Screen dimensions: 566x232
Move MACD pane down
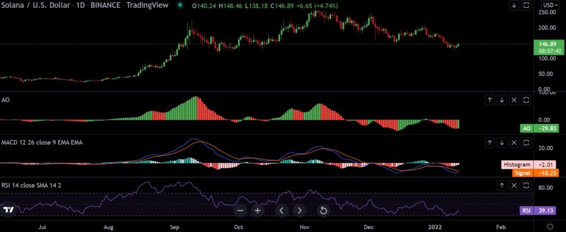pyautogui.click(x=502, y=143)
